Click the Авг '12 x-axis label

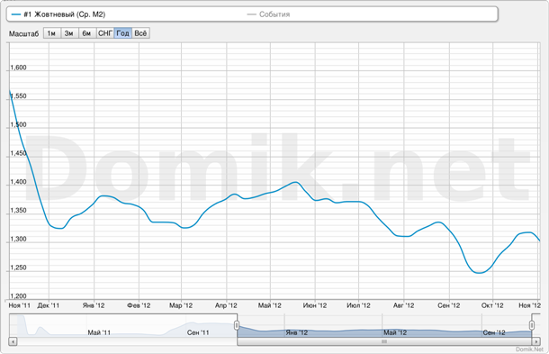(404, 305)
